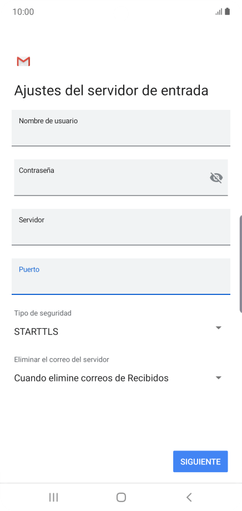Expand the Tipo de seguridad dropdown arrow
The height and width of the screenshot is (511, 242).
[x=219, y=328]
